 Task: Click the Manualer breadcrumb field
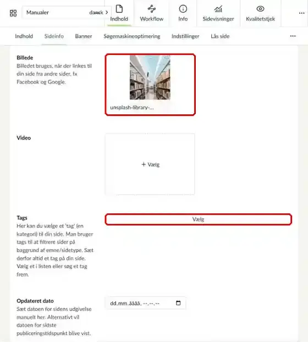pos(67,13)
